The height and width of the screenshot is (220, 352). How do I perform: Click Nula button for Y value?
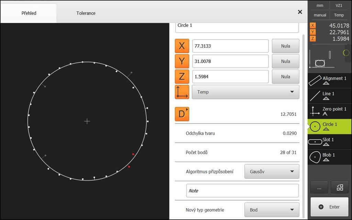pos(286,61)
